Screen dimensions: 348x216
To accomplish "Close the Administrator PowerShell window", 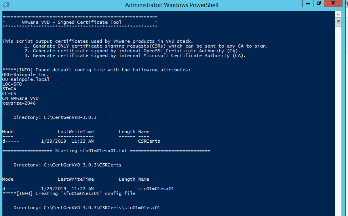I will [334, 4].
